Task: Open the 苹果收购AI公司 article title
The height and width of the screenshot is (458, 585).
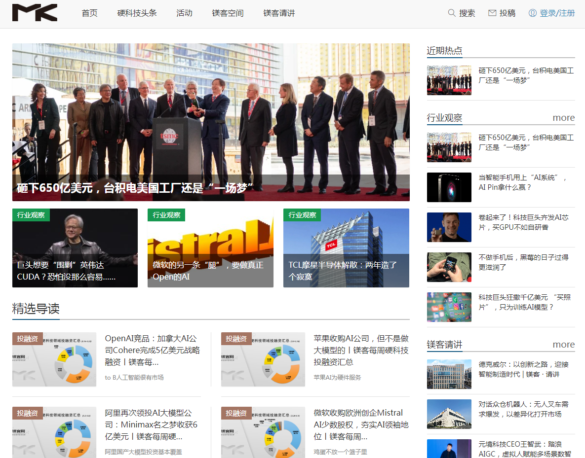Action: pyautogui.click(x=361, y=351)
